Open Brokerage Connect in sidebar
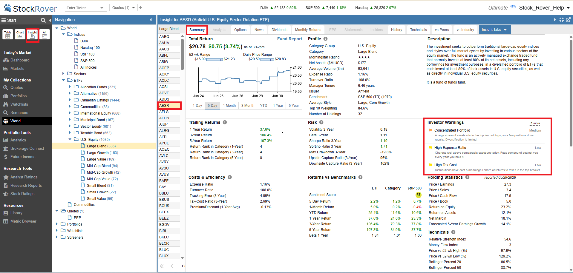Image resolution: width=573 pixels, height=273 pixels. click(27, 149)
